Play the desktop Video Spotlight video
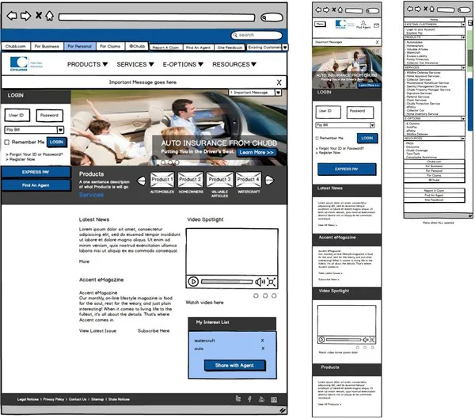 click(193, 282)
